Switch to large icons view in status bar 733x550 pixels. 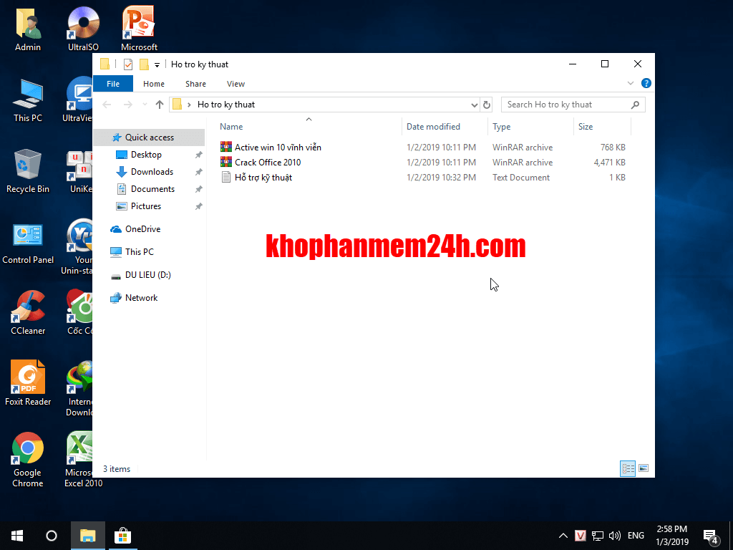(643, 468)
